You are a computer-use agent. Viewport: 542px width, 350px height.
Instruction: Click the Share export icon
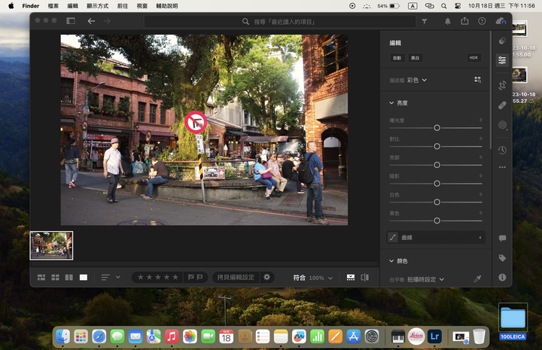coord(464,21)
